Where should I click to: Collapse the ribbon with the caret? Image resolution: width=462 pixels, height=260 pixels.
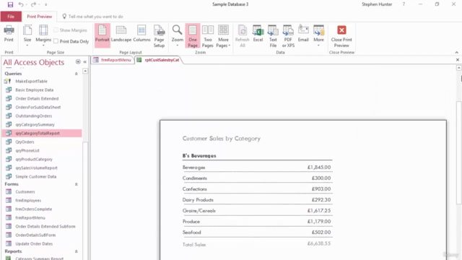457,53
